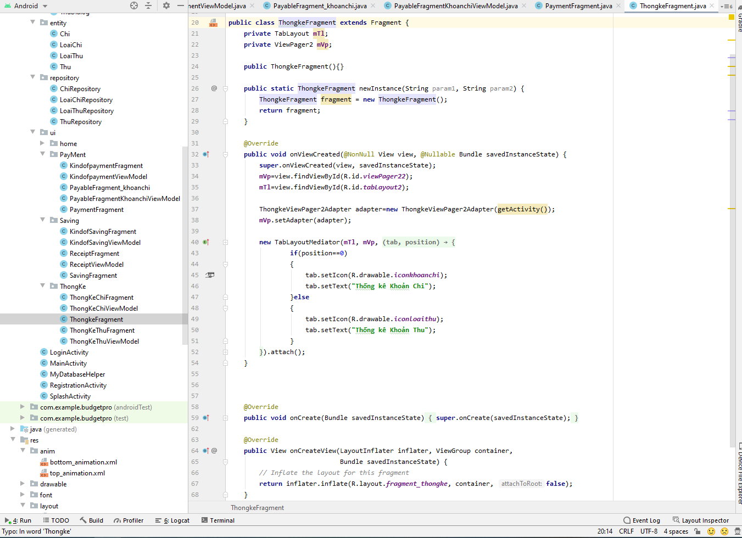742x538 pixels.
Task: Click the scroll-from-source target icon
Action: tap(134, 5)
